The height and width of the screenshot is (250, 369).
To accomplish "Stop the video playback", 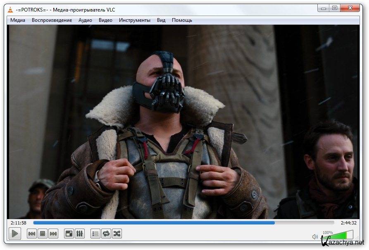I will 43,234.
